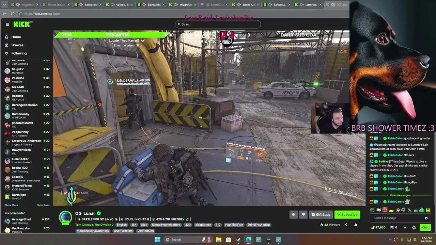Share the stream via share icon
The height and width of the screenshot is (245, 436).
point(346,225)
